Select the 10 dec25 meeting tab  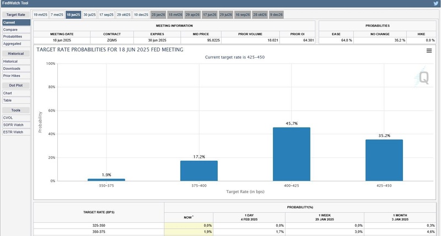141,15
